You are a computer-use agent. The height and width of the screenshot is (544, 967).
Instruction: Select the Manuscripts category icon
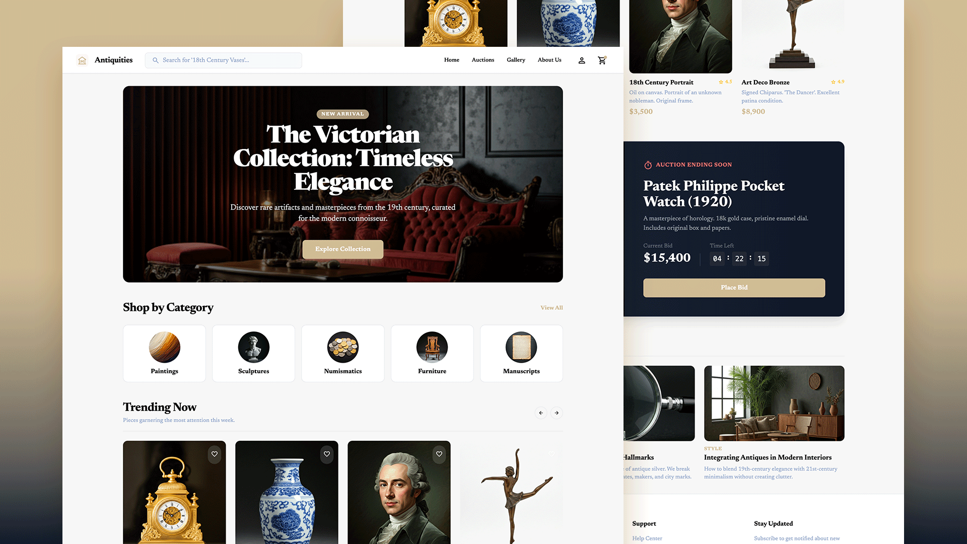521,347
